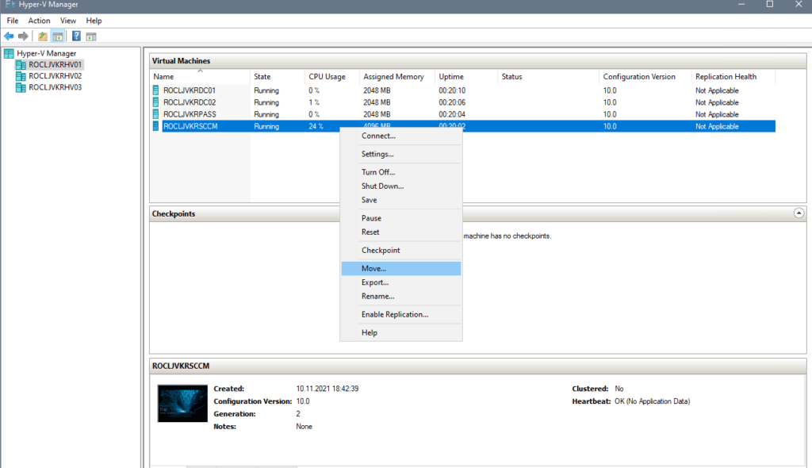Choose Settings... from the context menu
The image size is (812, 468).
click(401, 154)
